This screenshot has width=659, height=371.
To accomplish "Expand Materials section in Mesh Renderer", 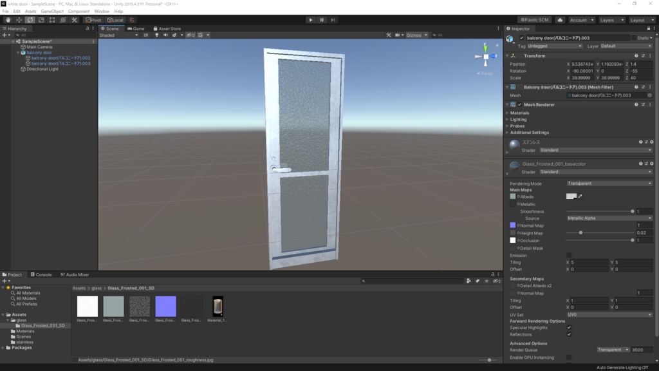I will click(507, 113).
